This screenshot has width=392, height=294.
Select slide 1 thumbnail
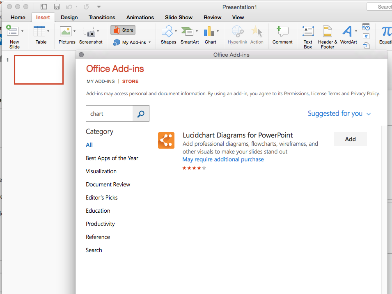click(x=39, y=70)
